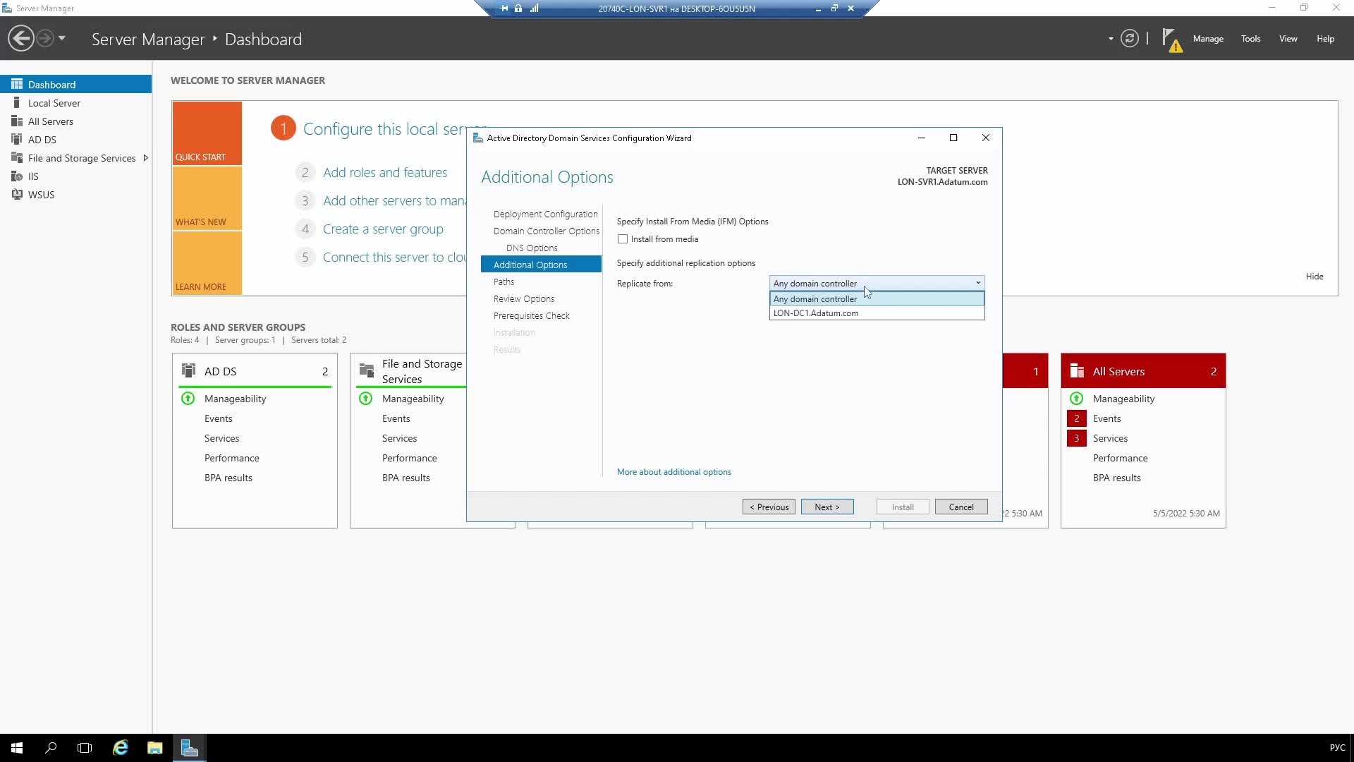Click Create a server group link

pos(383,229)
